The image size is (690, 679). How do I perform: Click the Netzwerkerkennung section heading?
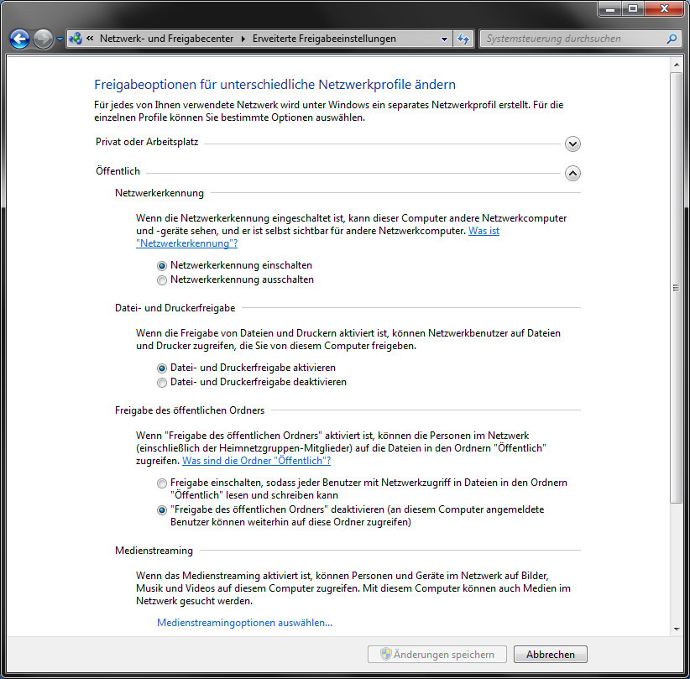click(159, 193)
